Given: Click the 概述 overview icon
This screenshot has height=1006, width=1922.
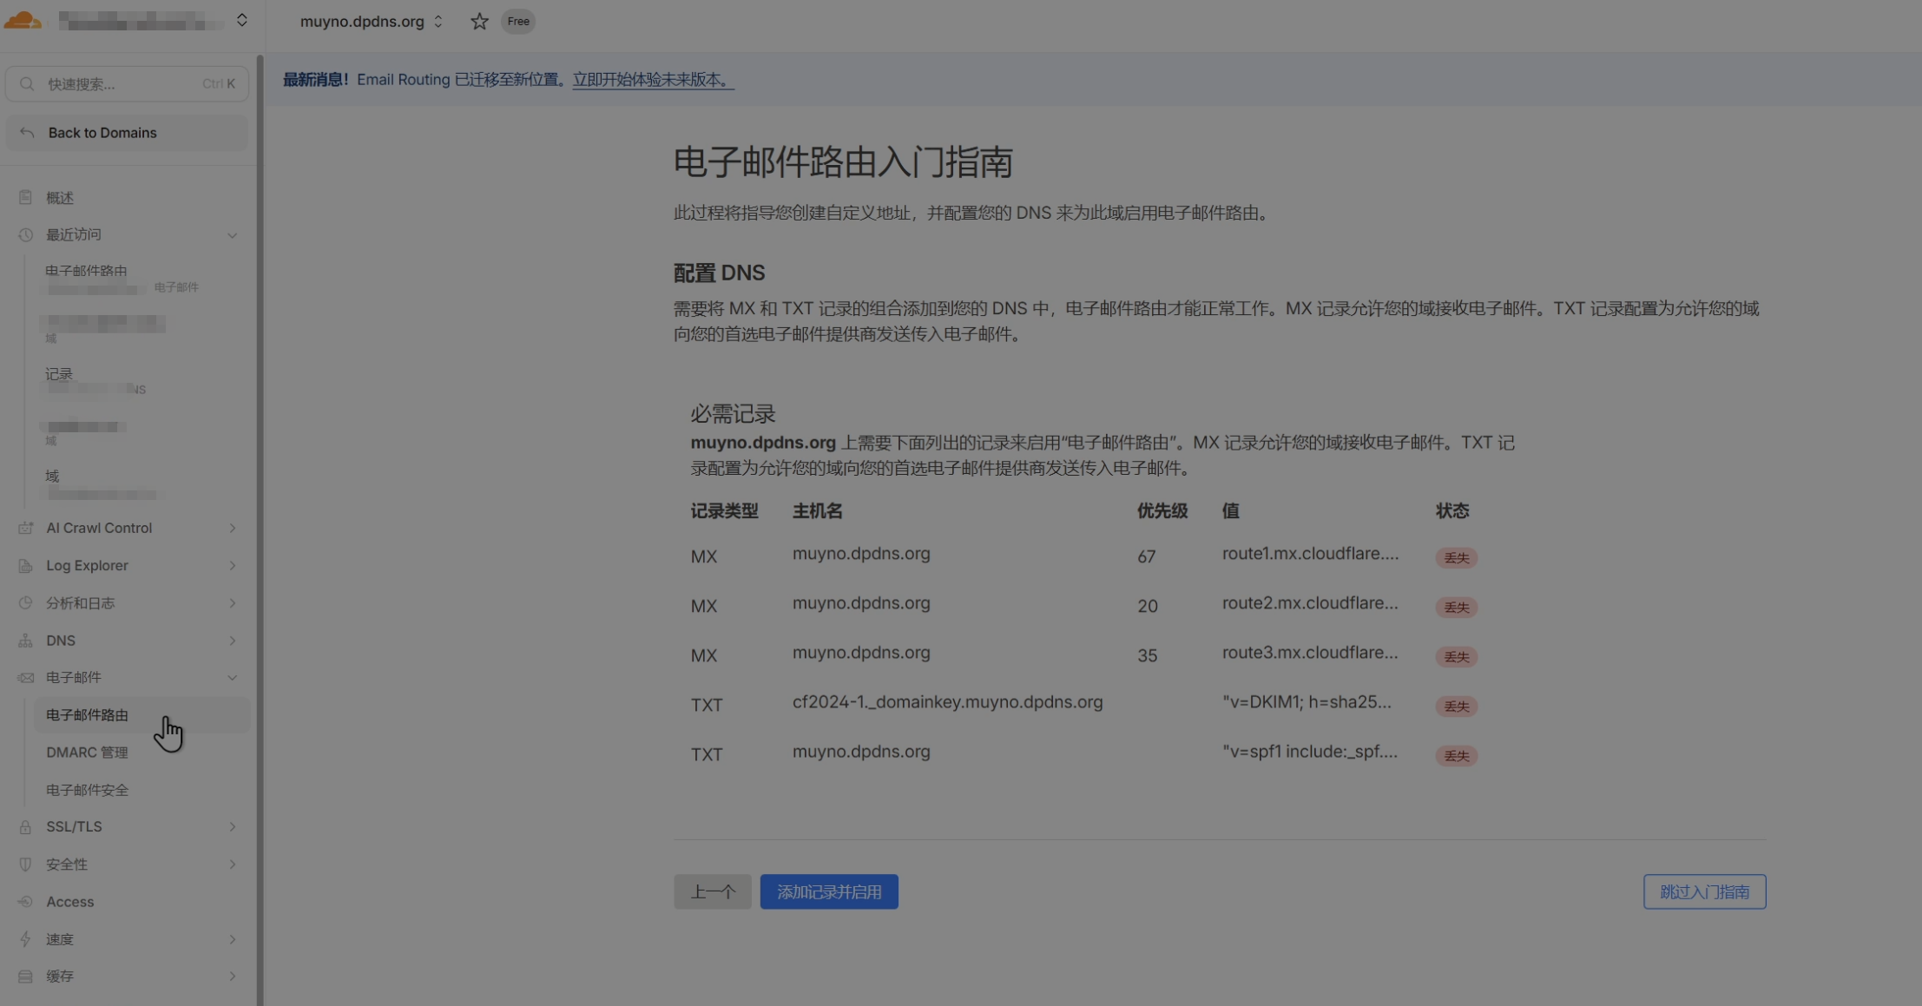Looking at the screenshot, I should tap(25, 198).
